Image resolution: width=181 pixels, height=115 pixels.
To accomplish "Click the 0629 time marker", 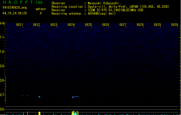I will pos(157,24).
